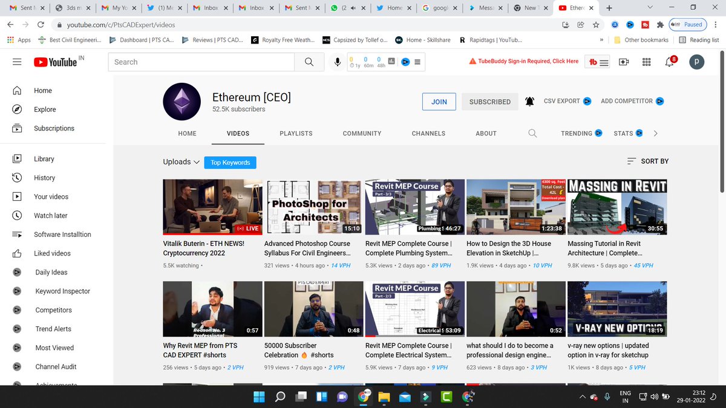This screenshot has height=408, width=726.
Task: Bookmark page with the star icon
Action: 596,25
